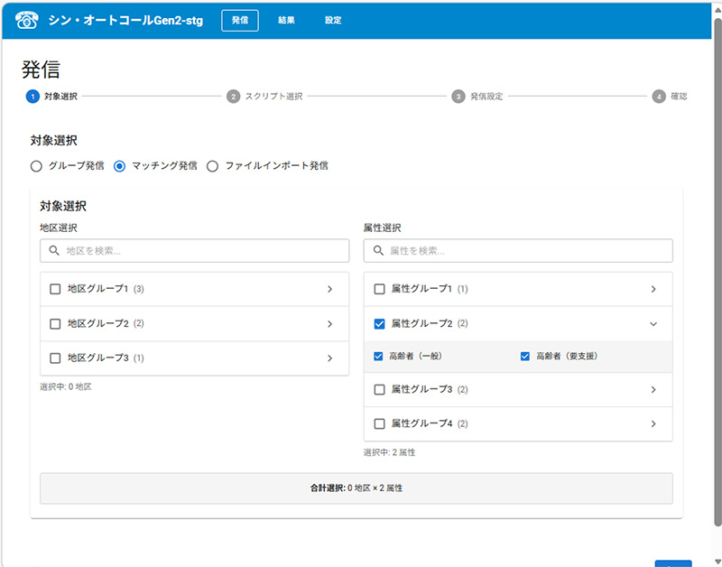Click the 発信 page heading

[41, 70]
